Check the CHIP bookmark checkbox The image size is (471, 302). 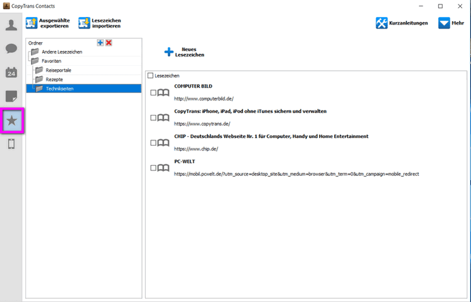(x=153, y=143)
